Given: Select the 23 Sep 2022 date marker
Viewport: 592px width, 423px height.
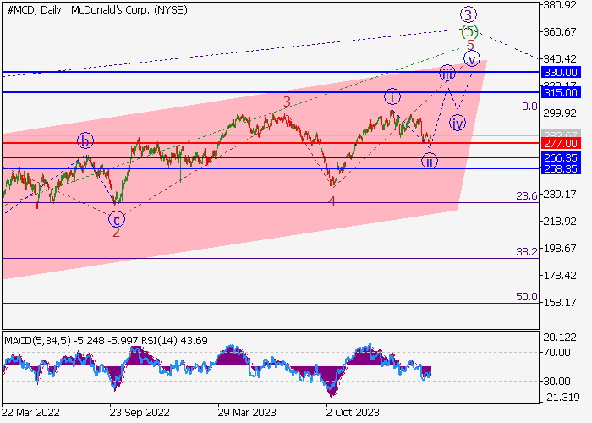Looking at the screenshot, I should coord(140,412).
